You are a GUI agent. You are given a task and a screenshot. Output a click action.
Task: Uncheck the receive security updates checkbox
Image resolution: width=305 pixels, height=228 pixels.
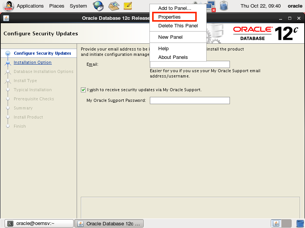coord(83,90)
